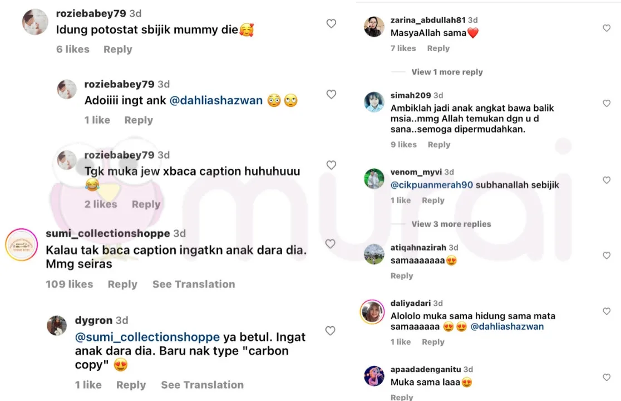Open the @dahliashazwan mention in roziebabey79's reply

point(216,101)
